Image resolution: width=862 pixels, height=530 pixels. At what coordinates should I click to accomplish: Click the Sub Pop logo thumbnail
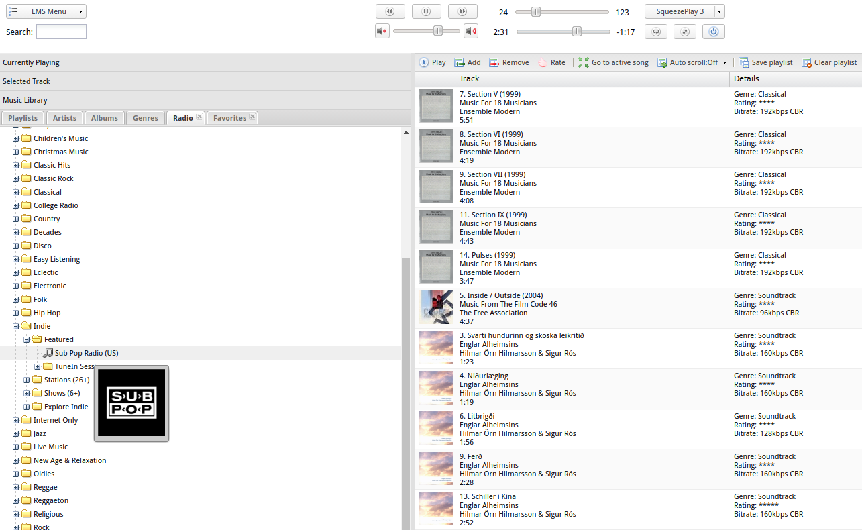[x=131, y=403]
